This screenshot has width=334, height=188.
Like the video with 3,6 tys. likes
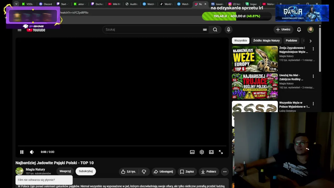tap(128, 172)
